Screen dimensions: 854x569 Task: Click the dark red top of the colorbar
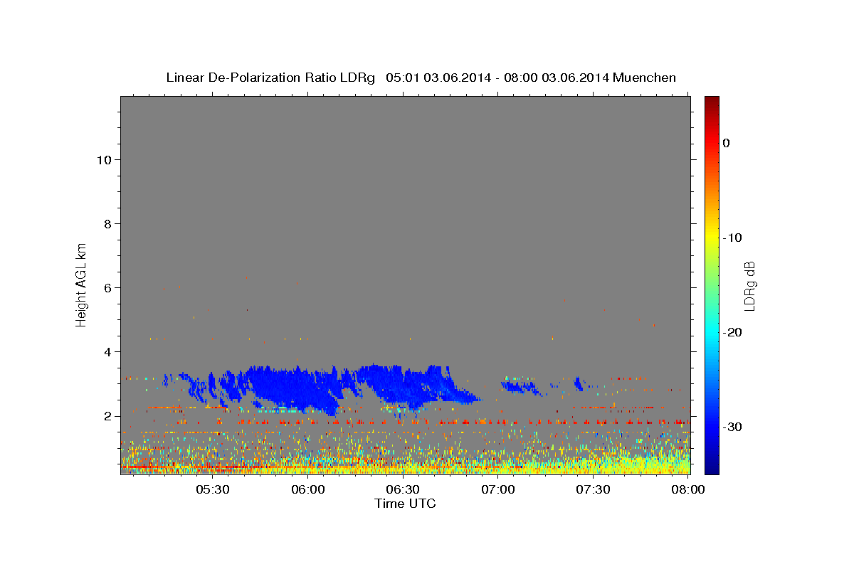(712, 102)
